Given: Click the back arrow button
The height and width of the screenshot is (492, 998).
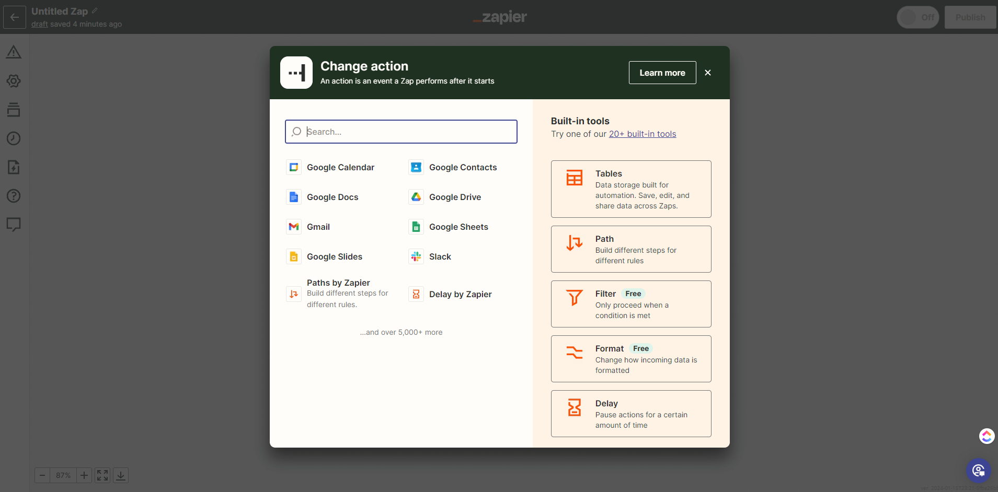Looking at the screenshot, I should click(x=15, y=17).
